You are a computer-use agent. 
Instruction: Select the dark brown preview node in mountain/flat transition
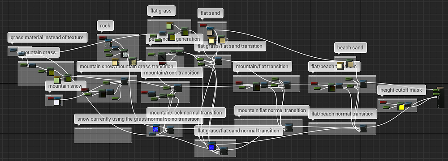click(x=256, y=86)
